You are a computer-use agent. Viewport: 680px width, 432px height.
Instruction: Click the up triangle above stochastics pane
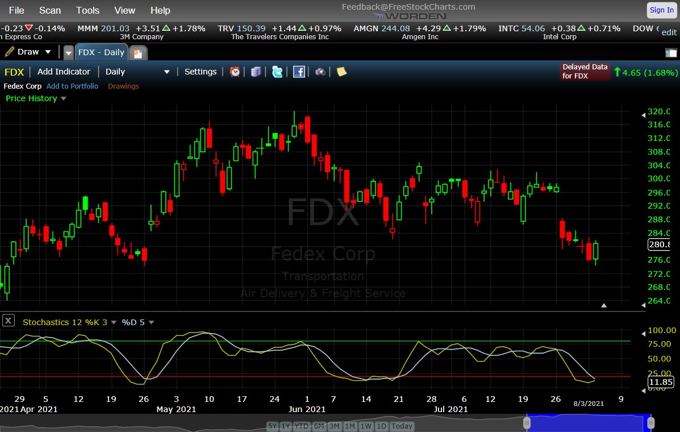coord(604,305)
